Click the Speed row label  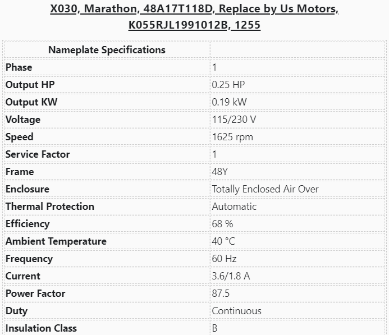20,137
